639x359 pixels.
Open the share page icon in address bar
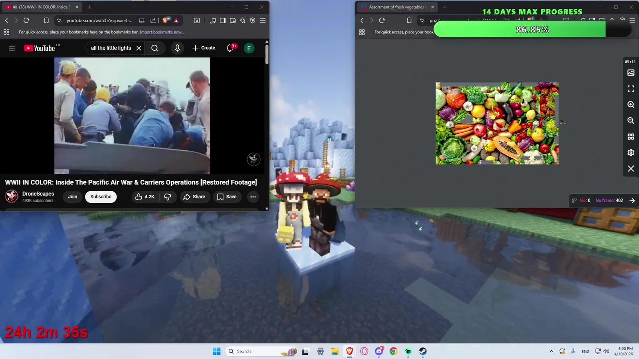point(153,20)
